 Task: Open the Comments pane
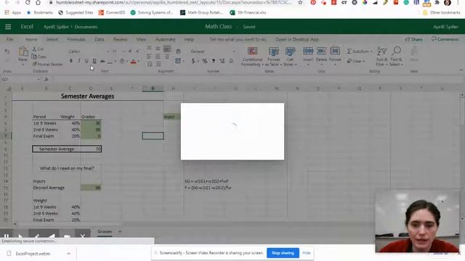[445, 39]
